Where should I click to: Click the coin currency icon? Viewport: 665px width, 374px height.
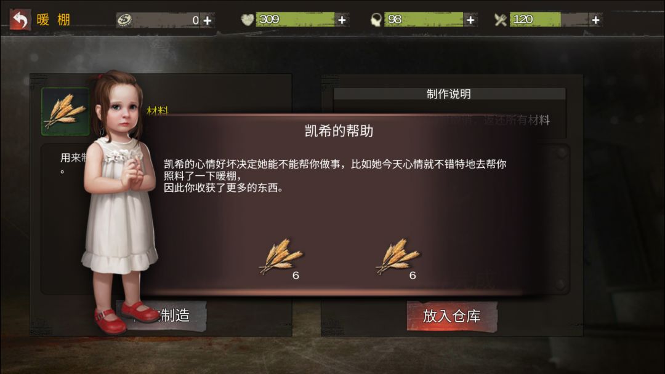[x=124, y=20]
